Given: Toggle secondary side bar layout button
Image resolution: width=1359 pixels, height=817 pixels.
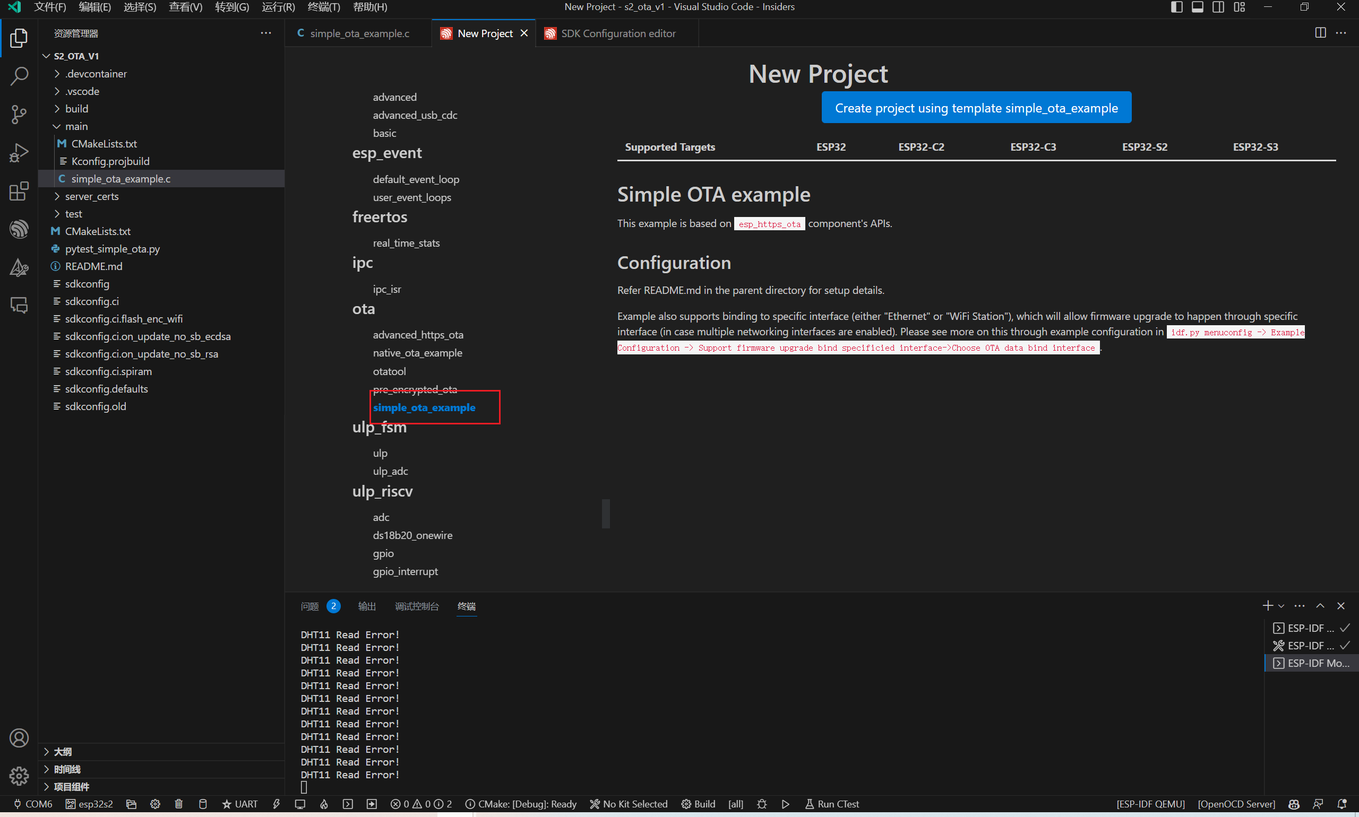Looking at the screenshot, I should [1218, 7].
